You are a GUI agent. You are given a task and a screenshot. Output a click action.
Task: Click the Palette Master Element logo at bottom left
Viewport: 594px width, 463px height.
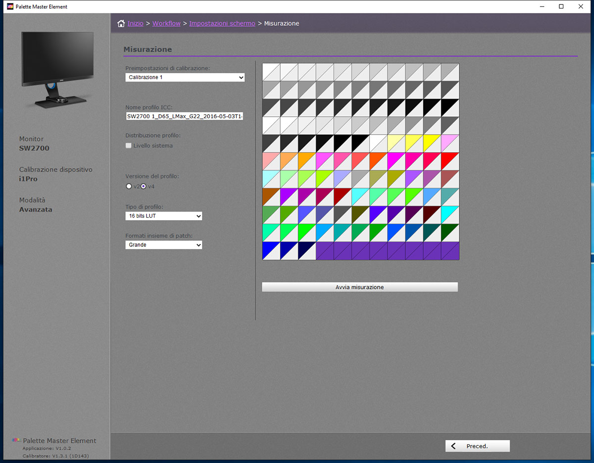17,441
